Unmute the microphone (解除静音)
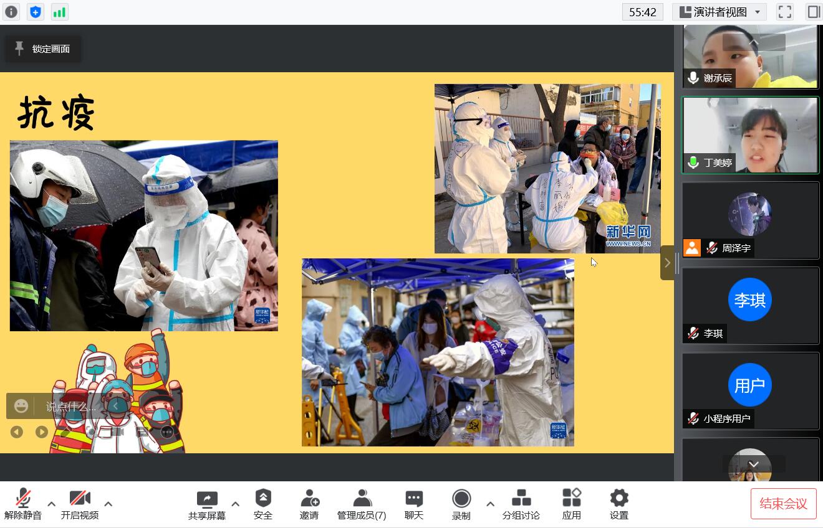The width and height of the screenshot is (823, 528). tap(23, 504)
